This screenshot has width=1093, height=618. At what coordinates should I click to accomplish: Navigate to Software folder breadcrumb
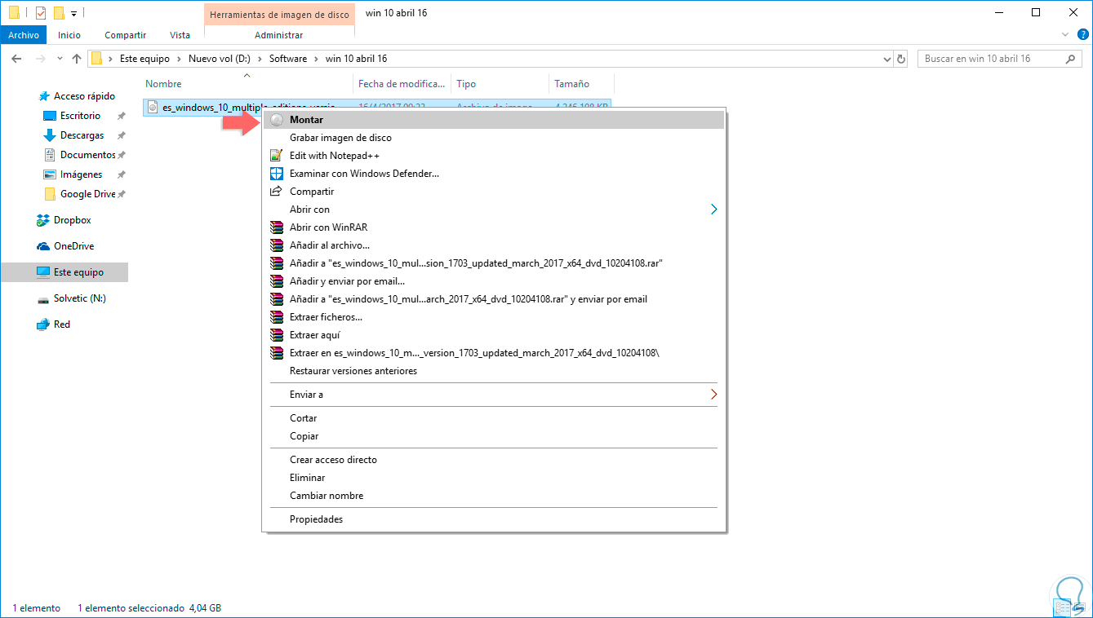[x=288, y=59]
